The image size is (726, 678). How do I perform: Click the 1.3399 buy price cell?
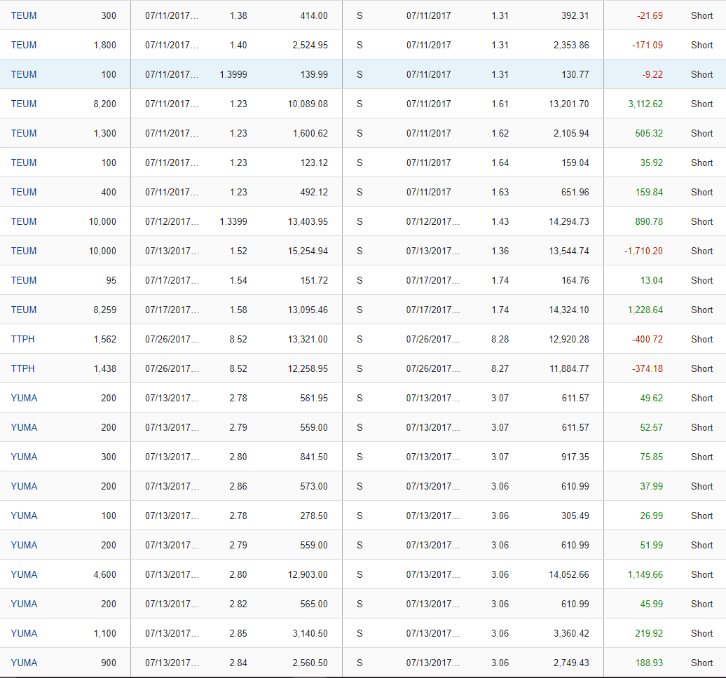coord(233,221)
